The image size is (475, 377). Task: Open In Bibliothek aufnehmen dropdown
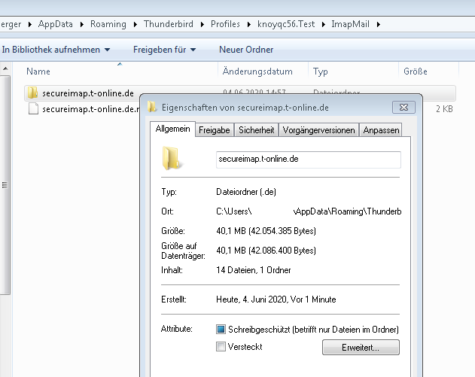(x=56, y=50)
